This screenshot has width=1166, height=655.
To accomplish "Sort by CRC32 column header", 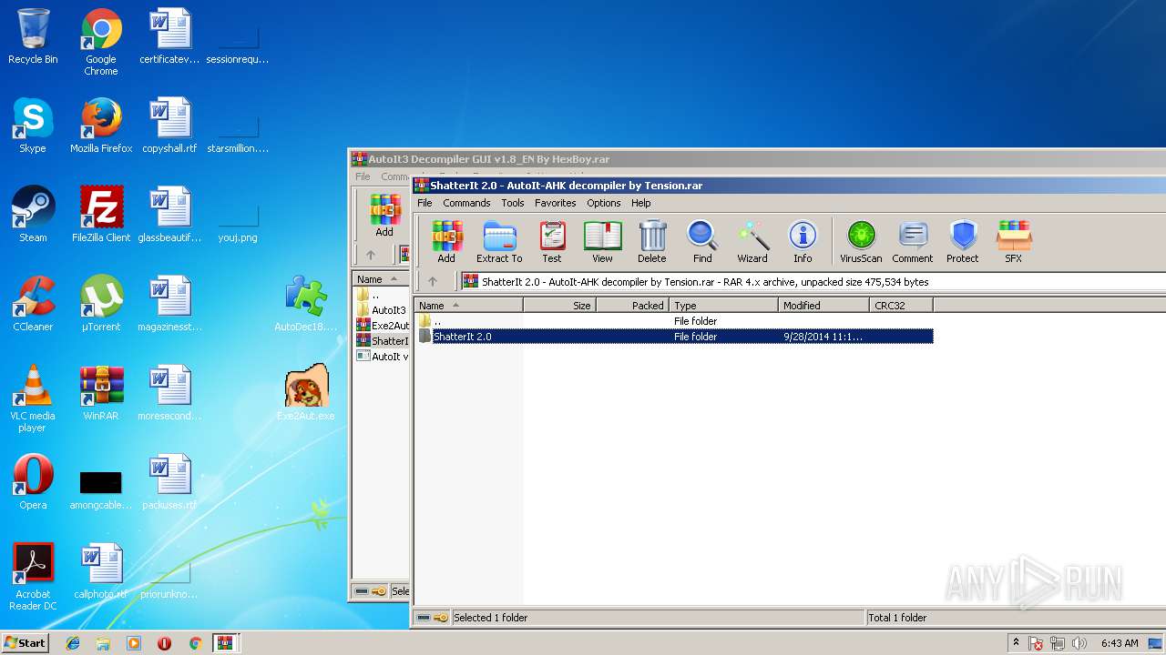I will click(x=901, y=306).
